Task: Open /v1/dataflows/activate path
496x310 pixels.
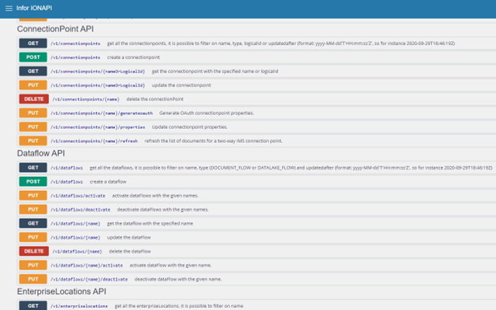Action: click(x=78, y=196)
